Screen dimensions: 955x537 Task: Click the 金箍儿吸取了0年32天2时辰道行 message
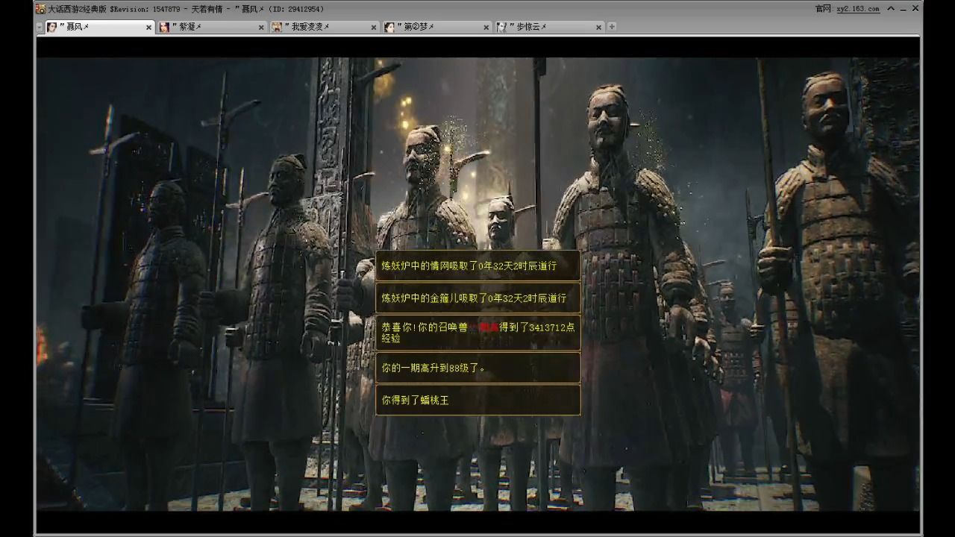478,298
